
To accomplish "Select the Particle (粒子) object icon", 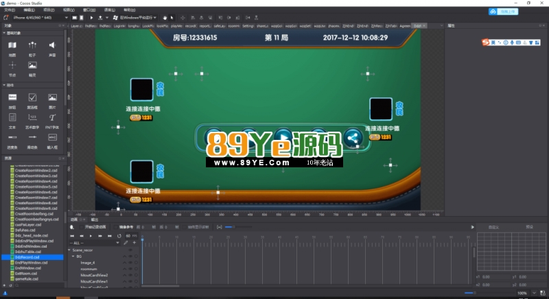I will pyautogui.click(x=32, y=45).
